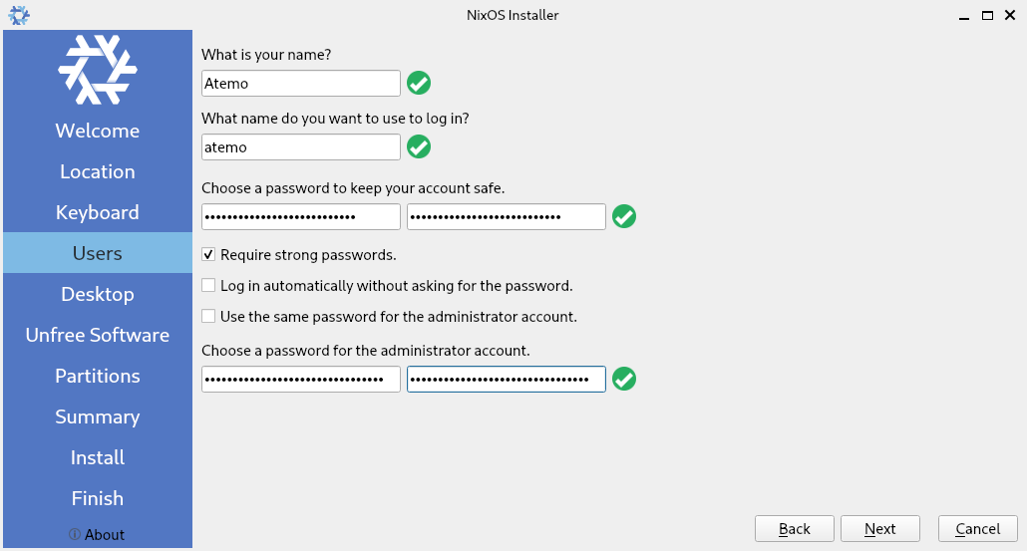Cancel the installation

point(977,529)
